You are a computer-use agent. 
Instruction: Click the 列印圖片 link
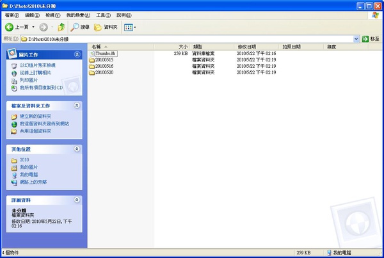(x=29, y=80)
